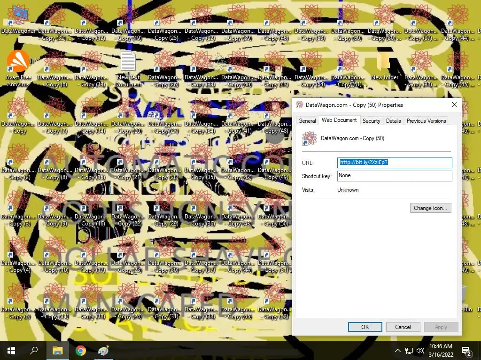This screenshot has height=360, width=481.
Task: Select DataWagon Copy (13) desktop shortcut
Action: (x=92, y=68)
